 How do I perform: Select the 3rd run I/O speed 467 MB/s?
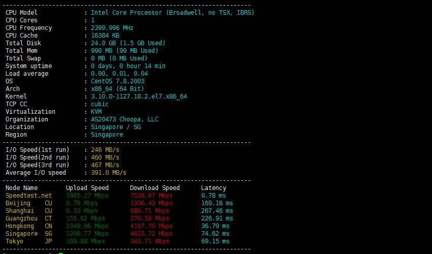[x=105, y=165]
